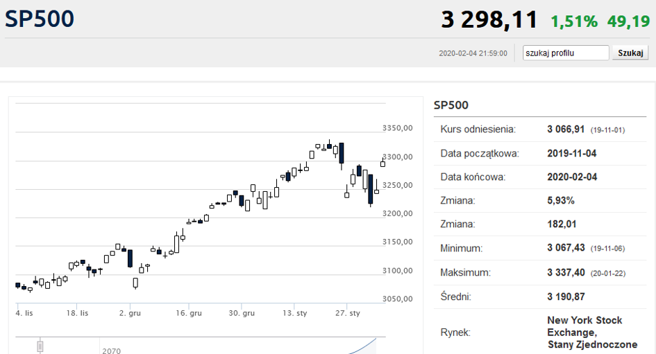The height and width of the screenshot is (354, 656).
Task: Click the "4. lis" date axis label
Action: click(24, 313)
